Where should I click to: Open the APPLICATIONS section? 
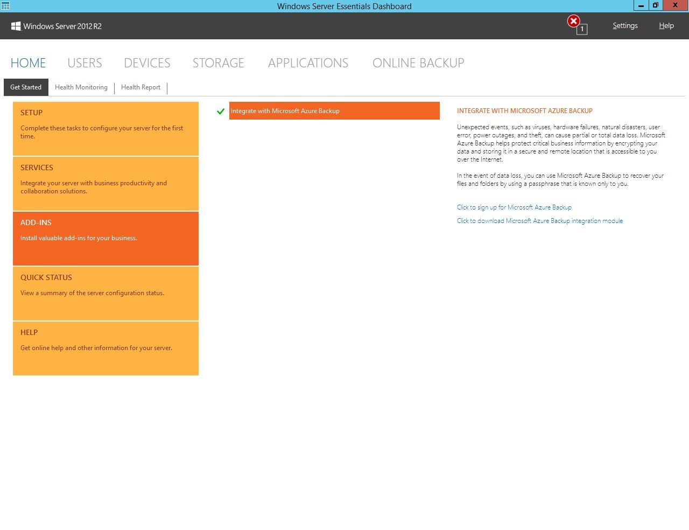(x=308, y=63)
